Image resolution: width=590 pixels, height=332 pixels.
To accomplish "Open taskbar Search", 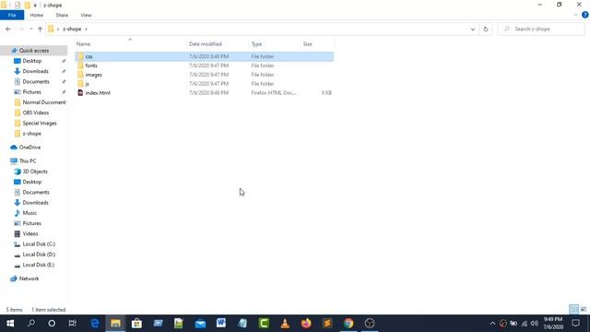I will 31,324.
